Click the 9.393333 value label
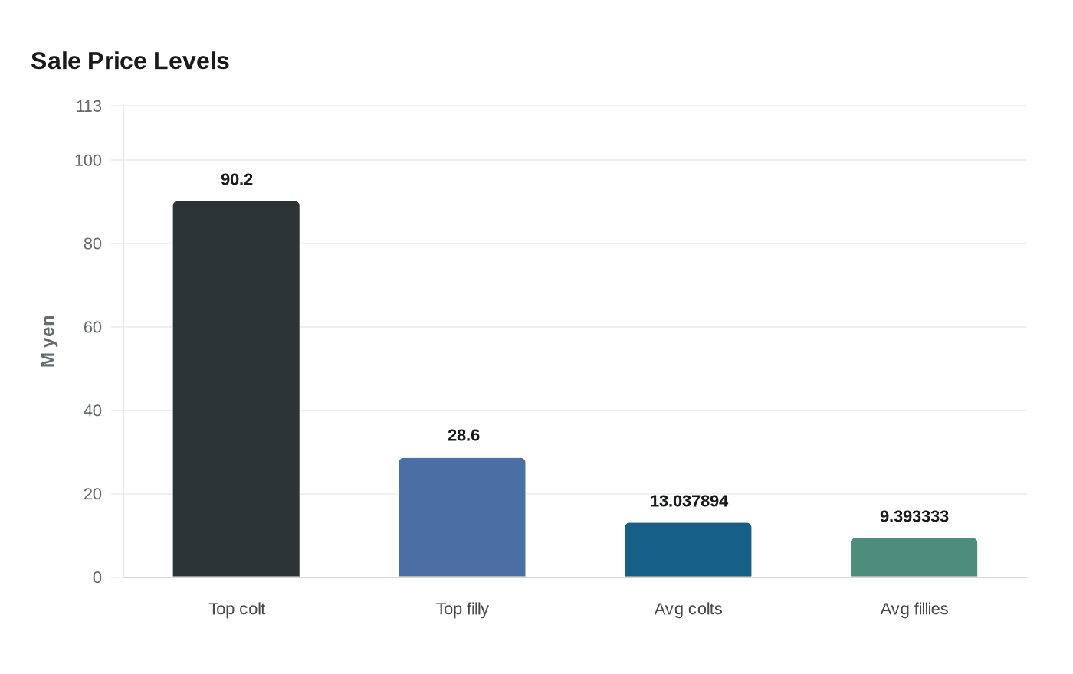This screenshot has height=674, width=1073. [914, 516]
